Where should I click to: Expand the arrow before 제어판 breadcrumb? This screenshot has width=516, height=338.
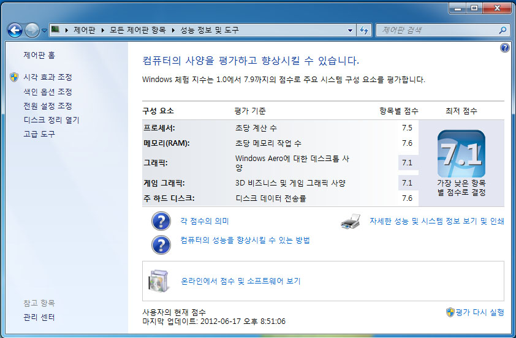66,30
